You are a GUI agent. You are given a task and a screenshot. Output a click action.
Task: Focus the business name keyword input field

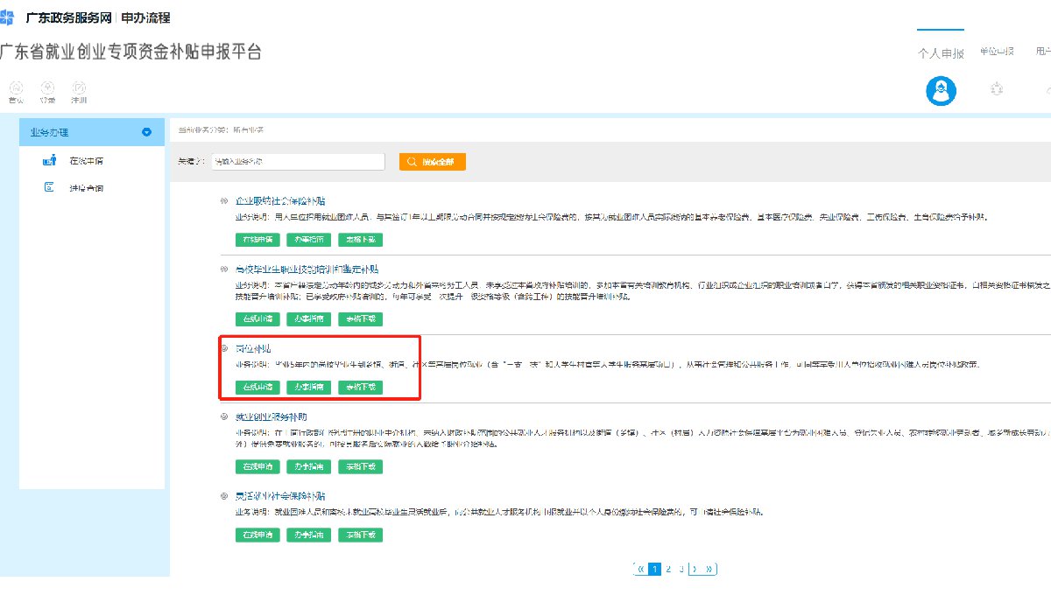pyautogui.click(x=297, y=162)
